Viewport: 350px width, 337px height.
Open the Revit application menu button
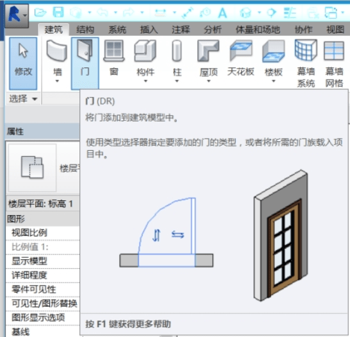click(x=17, y=15)
